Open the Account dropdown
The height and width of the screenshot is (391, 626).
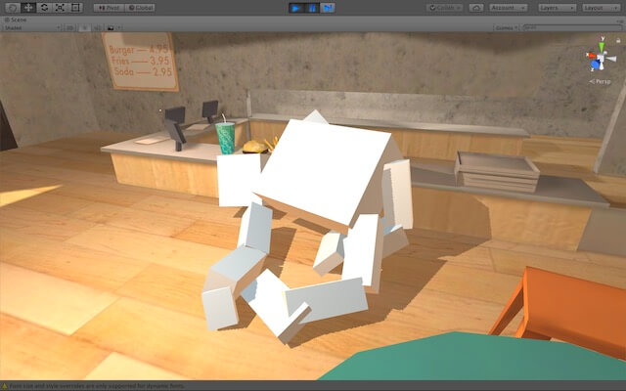pyautogui.click(x=509, y=8)
